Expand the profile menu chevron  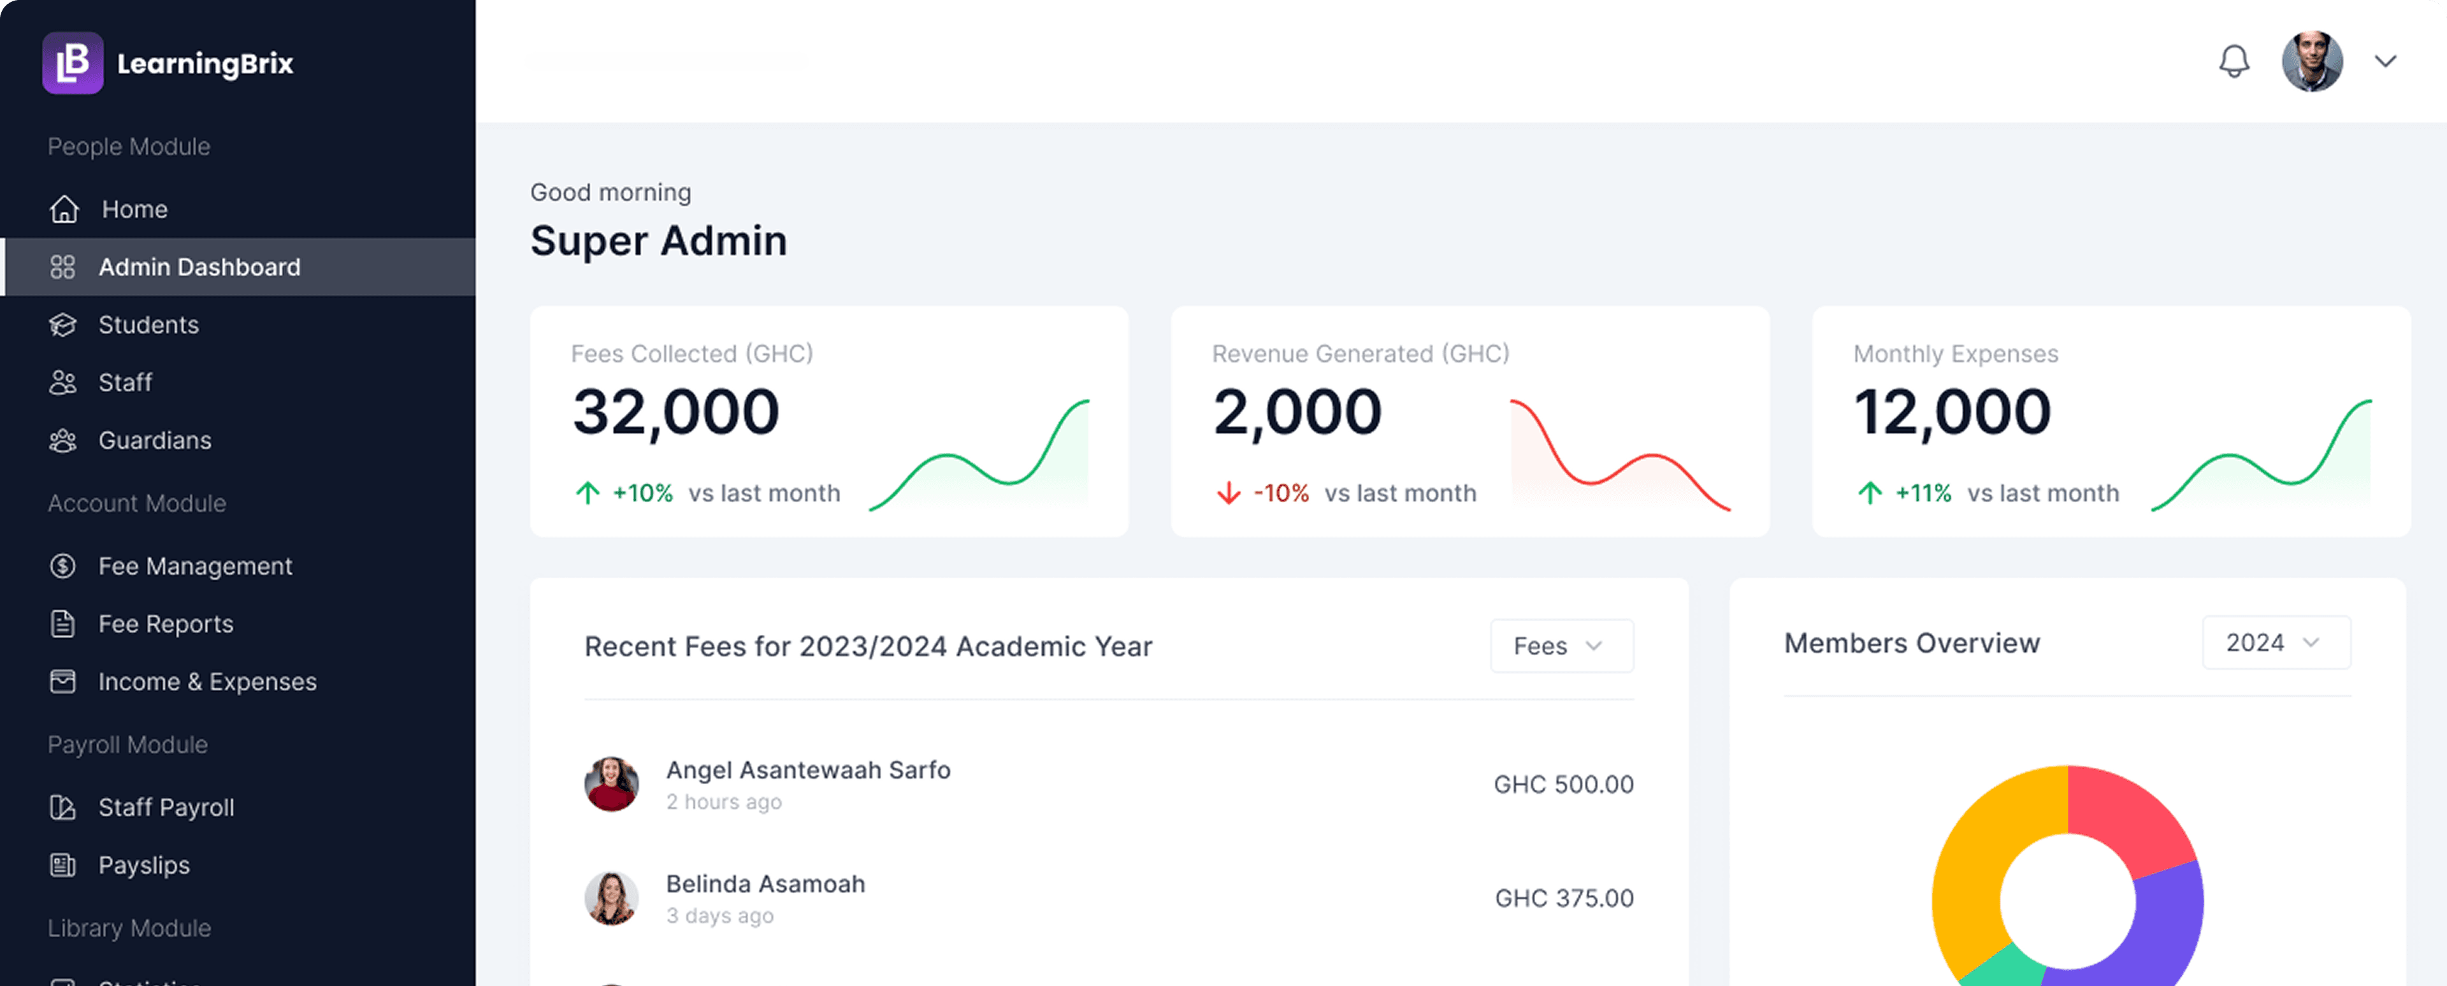(2385, 62)
